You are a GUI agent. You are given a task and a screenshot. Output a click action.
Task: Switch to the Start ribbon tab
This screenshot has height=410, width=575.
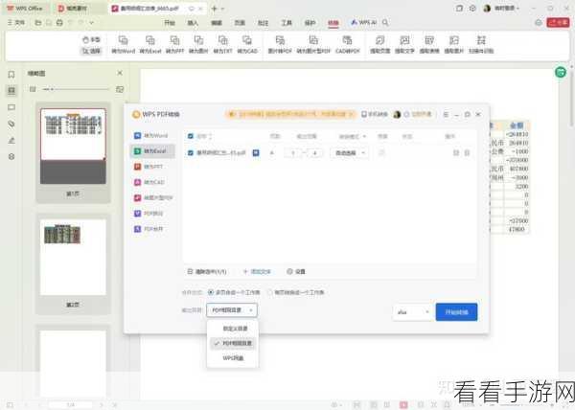tap(170, 23)
